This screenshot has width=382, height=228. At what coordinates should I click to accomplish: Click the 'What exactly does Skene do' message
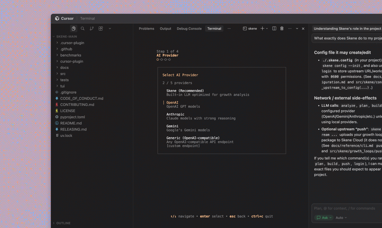(x=347, y=38)
